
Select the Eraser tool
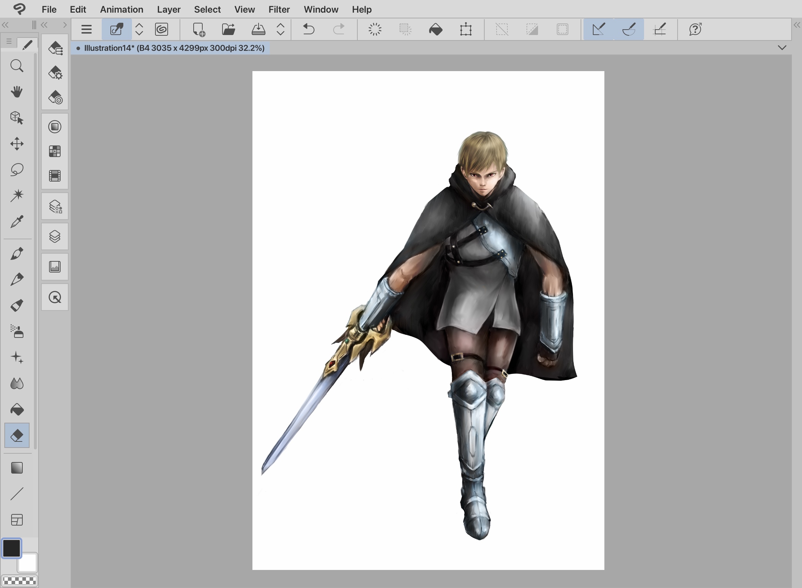(x=17, y=435)
